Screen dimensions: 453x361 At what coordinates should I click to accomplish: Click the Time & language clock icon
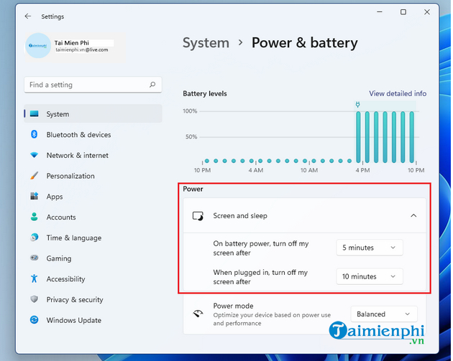pos(34,238)
